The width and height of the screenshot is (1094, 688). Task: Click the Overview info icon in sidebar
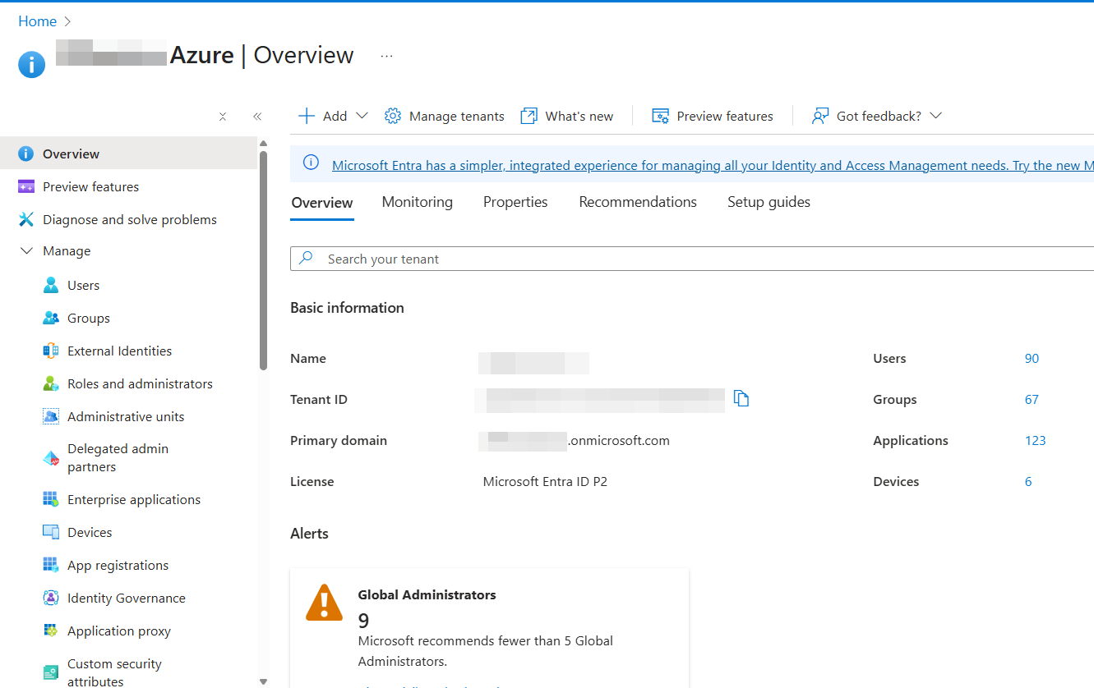coord(25,154)
